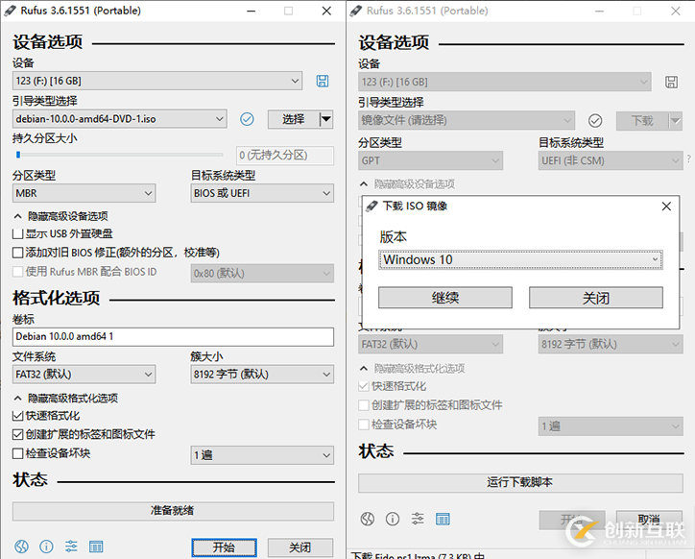
Task: Open 1 遍 passes dropdown in right window
Action: [611, 426]
